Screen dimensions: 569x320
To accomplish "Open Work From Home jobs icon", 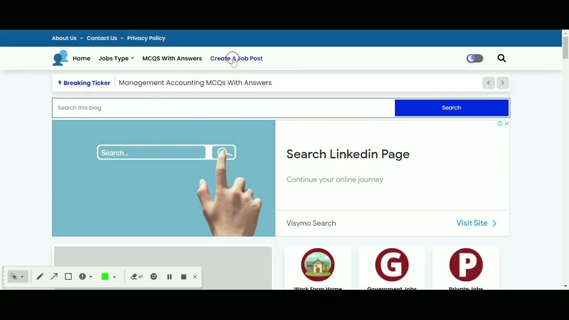I will [x=318, y=265].
